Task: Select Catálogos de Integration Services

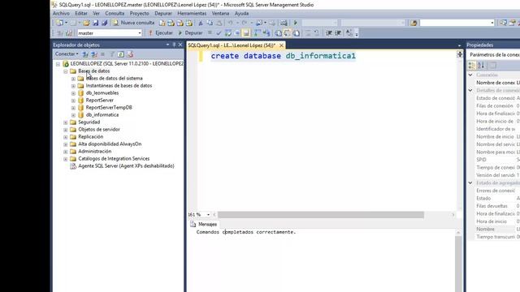Action: 114,159
